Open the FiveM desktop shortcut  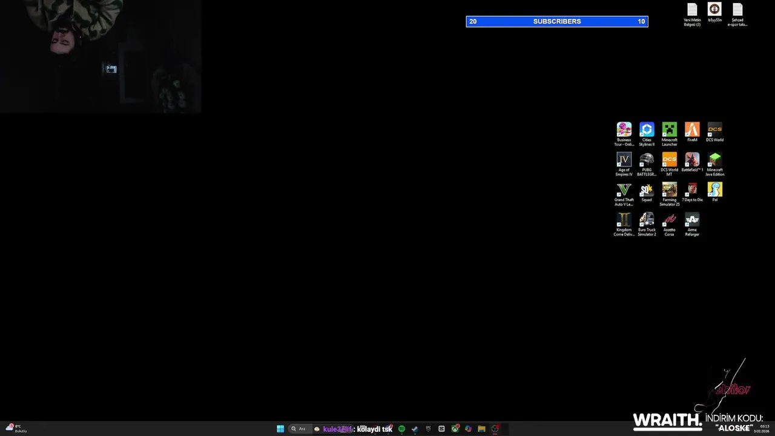[x=692, y=132]
